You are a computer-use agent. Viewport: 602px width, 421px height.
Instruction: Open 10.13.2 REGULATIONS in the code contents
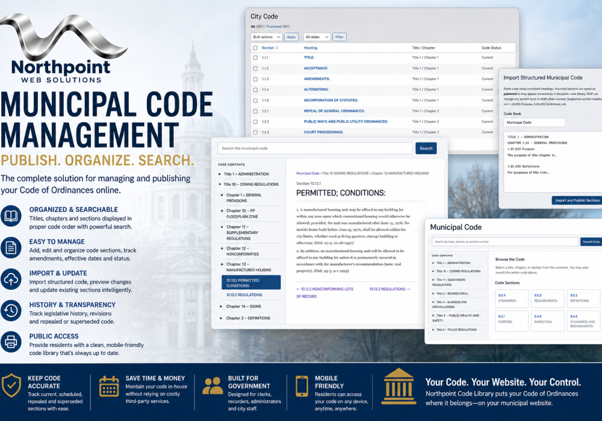coord(244,295)
